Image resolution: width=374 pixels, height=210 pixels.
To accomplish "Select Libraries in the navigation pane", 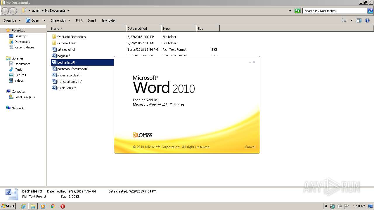I will coord(18,58).
